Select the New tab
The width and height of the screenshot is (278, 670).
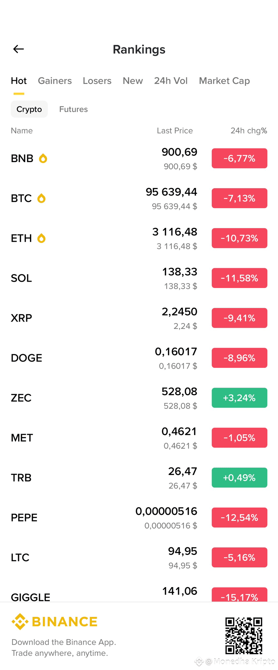click(133, 81)
